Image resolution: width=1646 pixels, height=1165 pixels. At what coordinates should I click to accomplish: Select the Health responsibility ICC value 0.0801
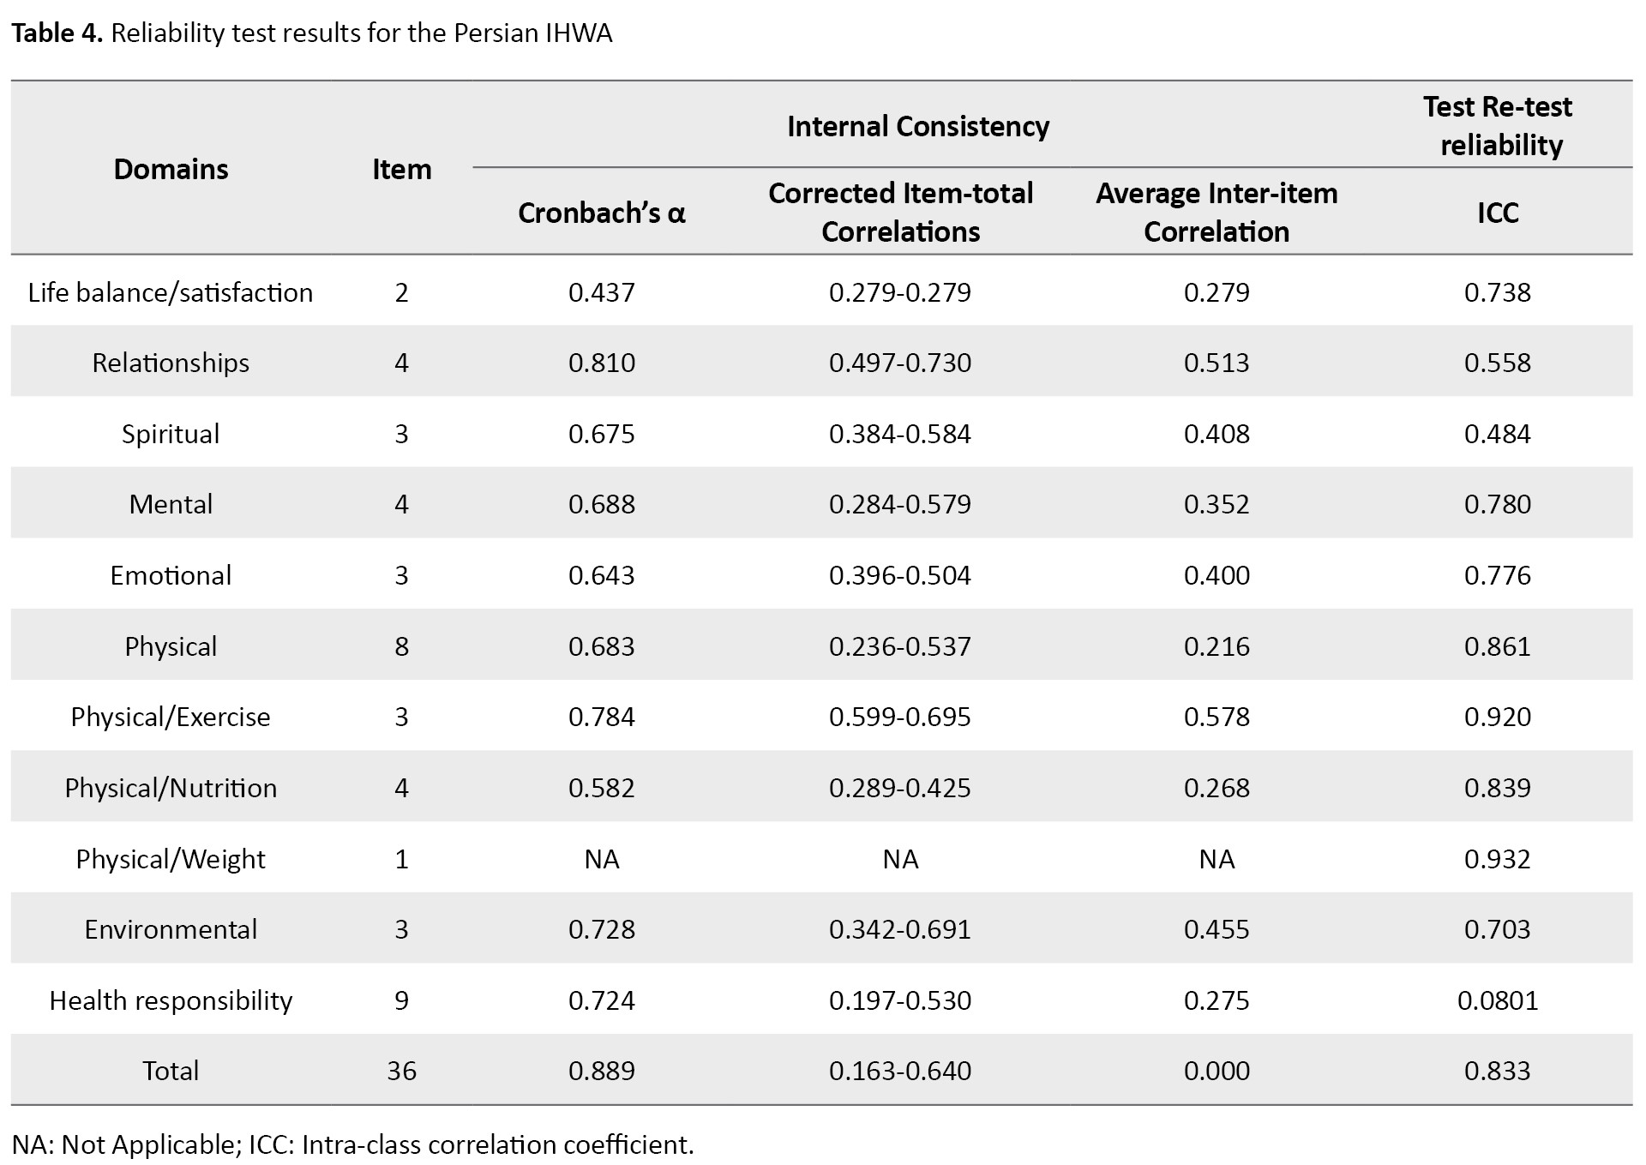click(1497, 1000)
